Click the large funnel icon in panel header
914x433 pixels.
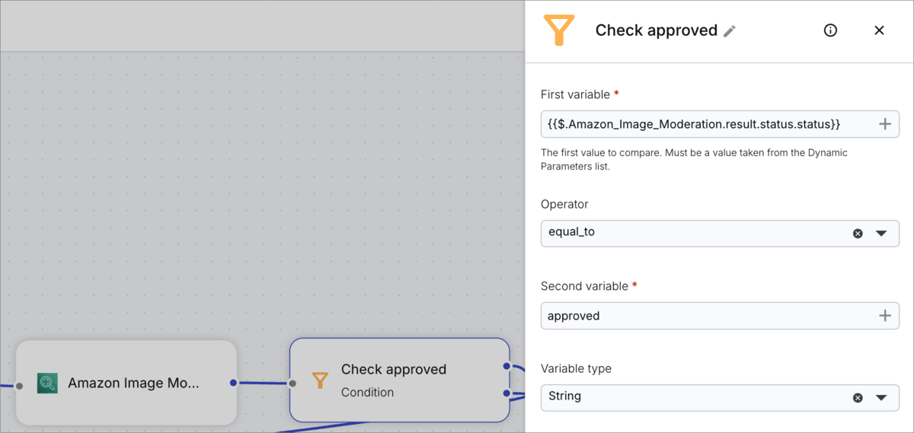(558, 30)
